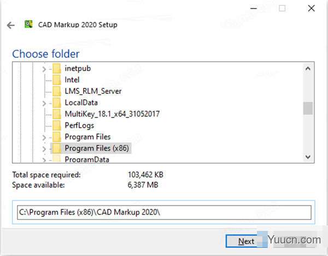This screenshot has width=328, height=256.
Task: Select the MultiKey_18.1_x64_31052017 folder
Action: [x=112, y=114]
